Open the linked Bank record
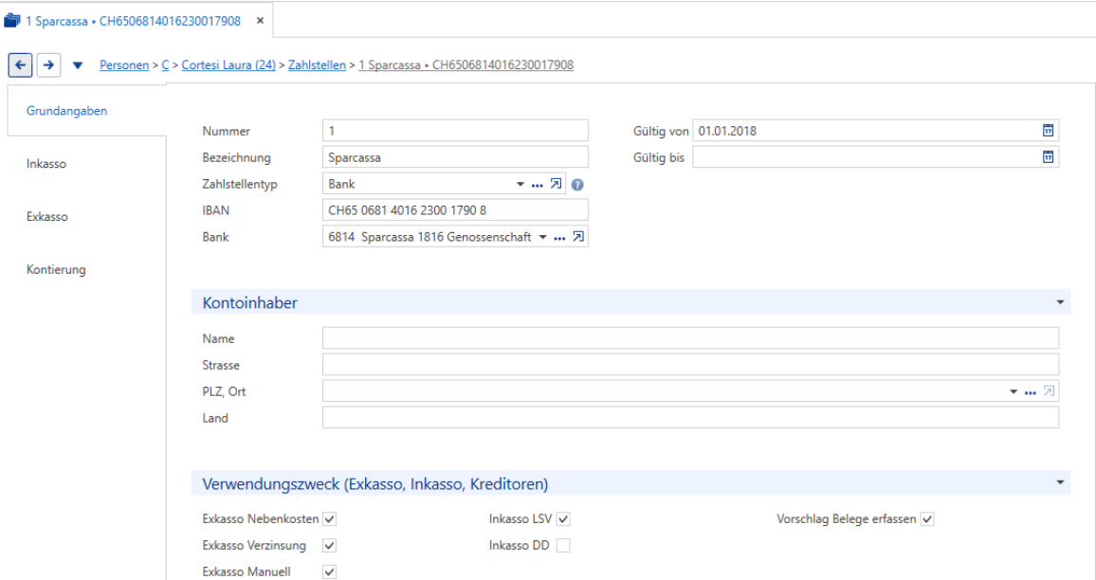The width and height of the screenshot is (1096, 580). [578, 237]
